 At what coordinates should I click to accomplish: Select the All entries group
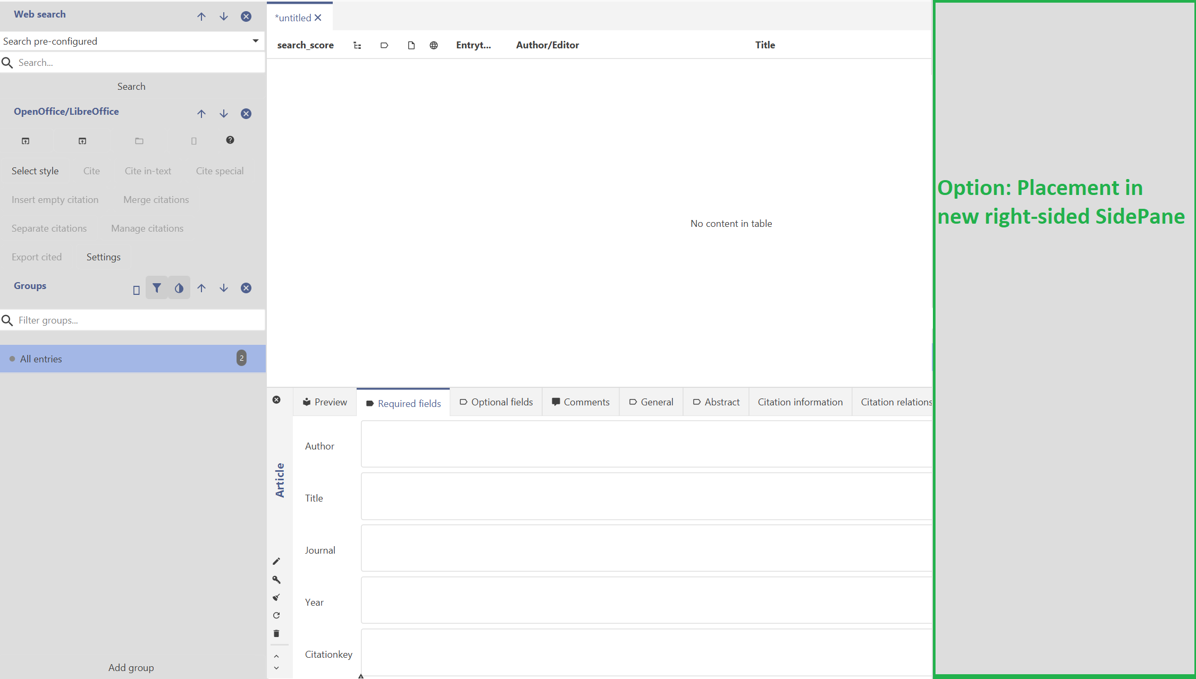point(41,359)
